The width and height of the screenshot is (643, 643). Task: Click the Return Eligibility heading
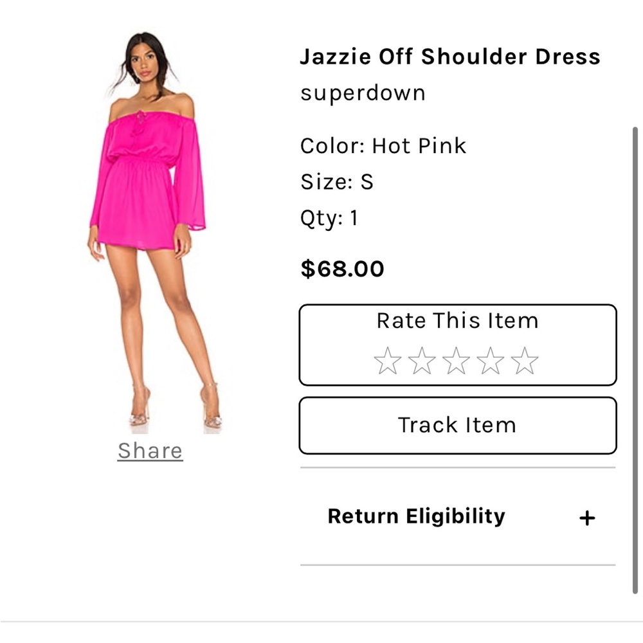416,516
